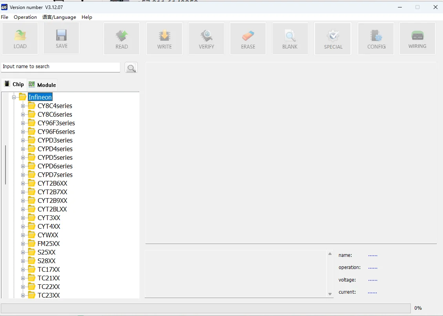443x316 pixels.
Task: Click the WRITE chip icon
Action: 164,36
